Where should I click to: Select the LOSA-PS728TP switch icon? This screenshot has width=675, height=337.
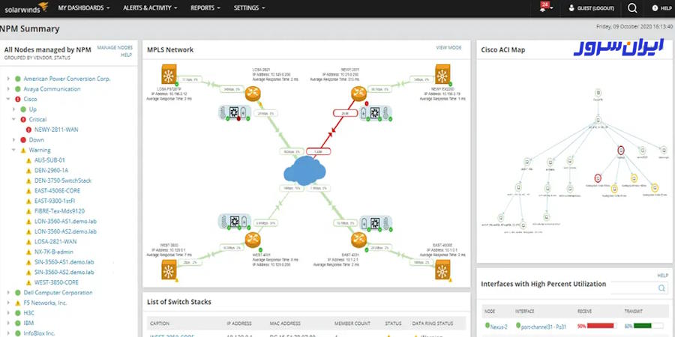[169, 74]
